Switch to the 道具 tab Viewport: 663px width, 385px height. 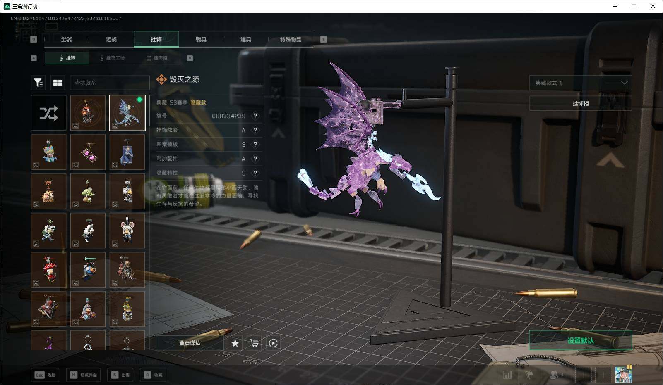[246, 39]
